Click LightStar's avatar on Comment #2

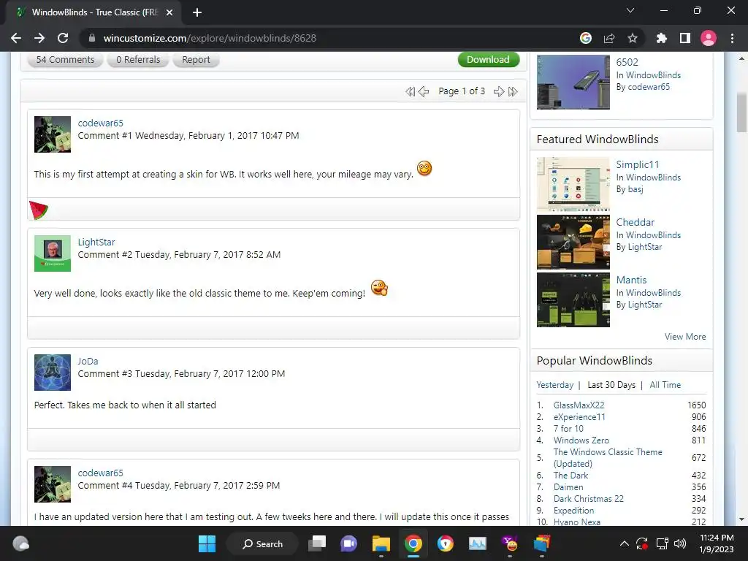[53, 253]
